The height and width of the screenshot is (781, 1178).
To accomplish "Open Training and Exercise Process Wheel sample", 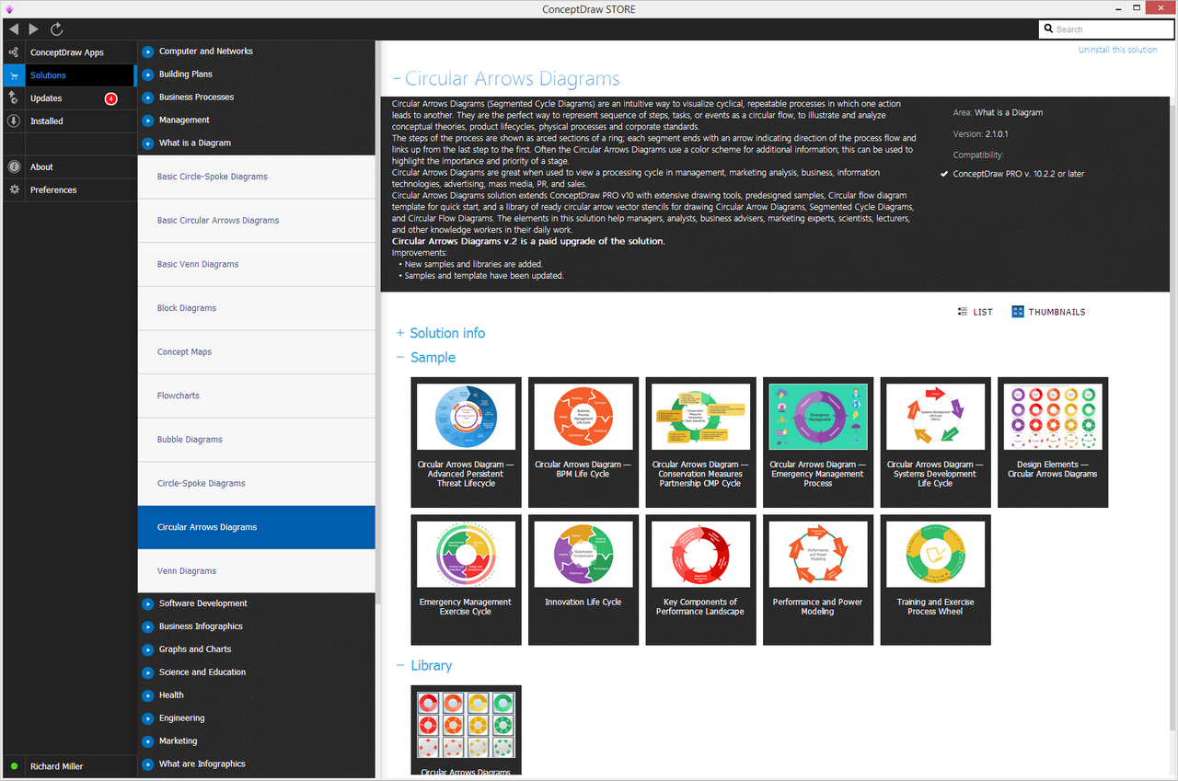I will coord(936,580).
